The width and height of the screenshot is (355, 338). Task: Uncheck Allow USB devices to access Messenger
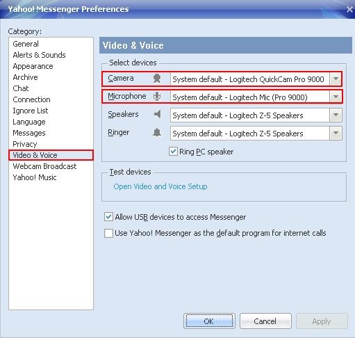[x=108, y=217]
